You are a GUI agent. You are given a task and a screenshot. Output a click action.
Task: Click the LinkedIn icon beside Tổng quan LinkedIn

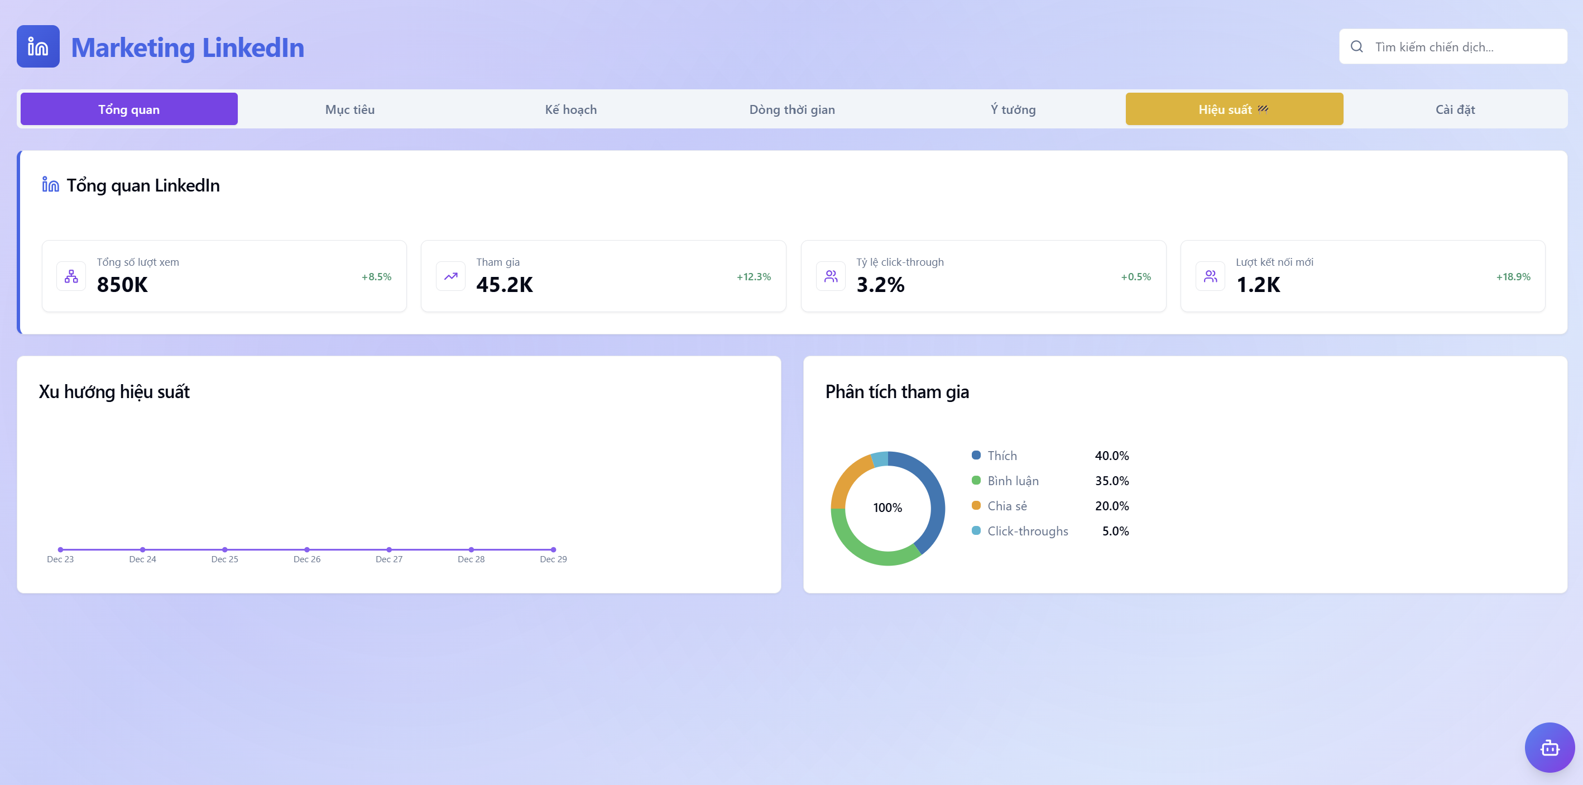[50, 184]
